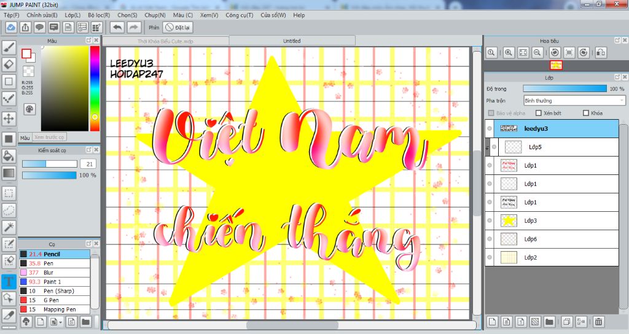This screenshot has width=629, height=334.
Task: Click the transparent color swatch
Action: coord(28,71)
